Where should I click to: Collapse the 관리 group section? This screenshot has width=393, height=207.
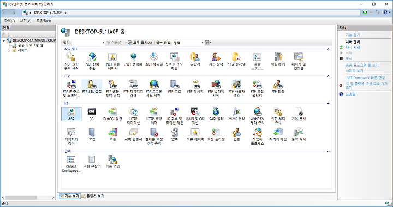(328, 151)
